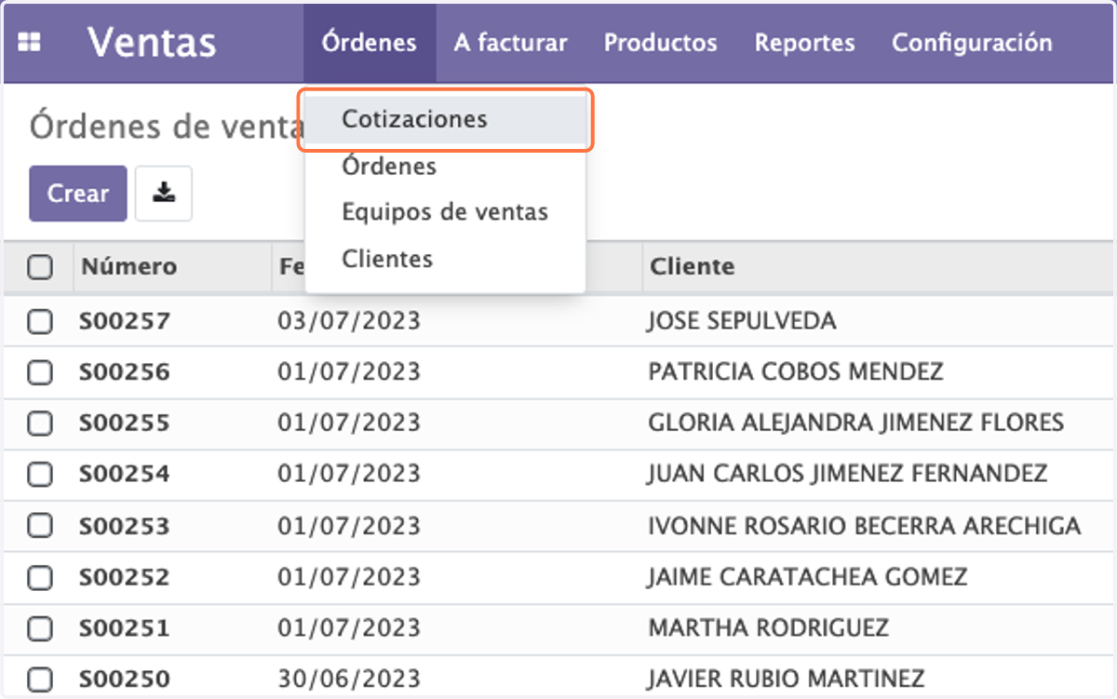Click customer JAIME CARATACHEA GOMEZ

click(808, 577)
